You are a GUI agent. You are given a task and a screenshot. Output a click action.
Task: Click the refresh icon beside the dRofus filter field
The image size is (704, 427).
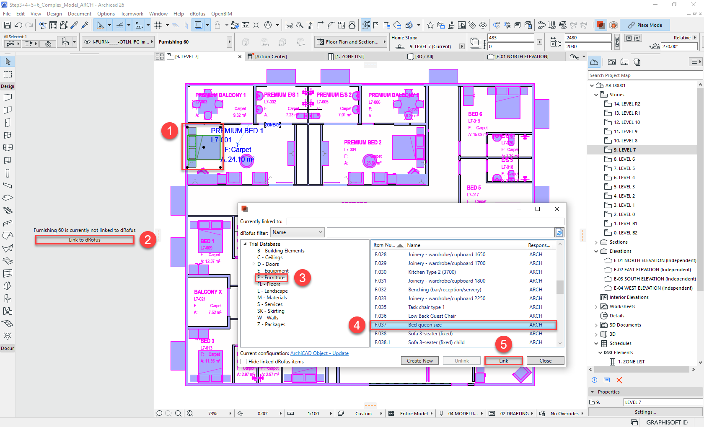pyautogui.click(x=559, y=232)
